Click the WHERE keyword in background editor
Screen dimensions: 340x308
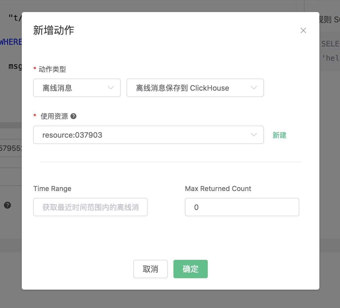tap(11, 42)
